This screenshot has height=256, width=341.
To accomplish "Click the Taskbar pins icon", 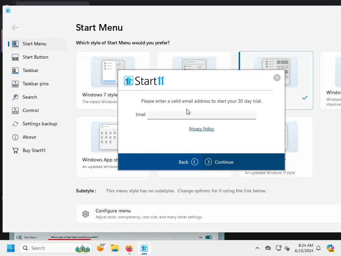I will (15, 84).
